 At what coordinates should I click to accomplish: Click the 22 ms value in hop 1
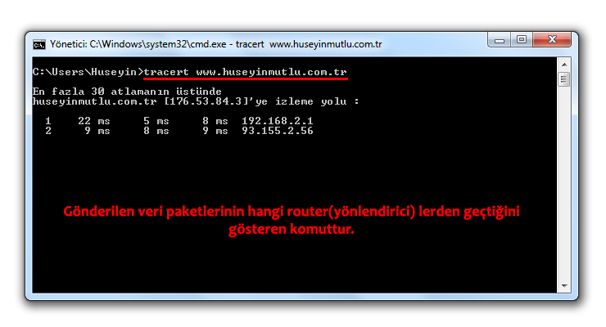click(94, 121)
